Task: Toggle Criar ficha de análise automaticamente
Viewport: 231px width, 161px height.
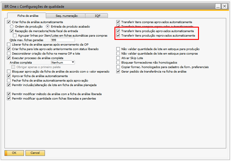Action: (9, 22)
